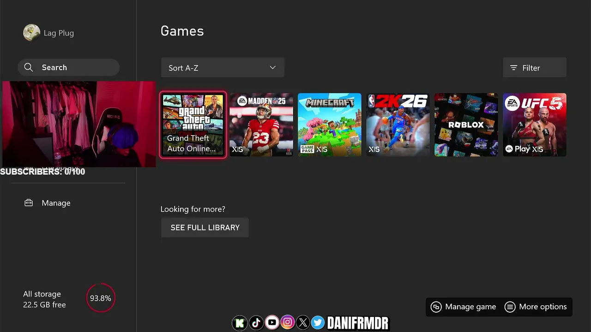Click the Manage toolbox icon
This screenshot has height=332, width=591.
pos(29,203)
